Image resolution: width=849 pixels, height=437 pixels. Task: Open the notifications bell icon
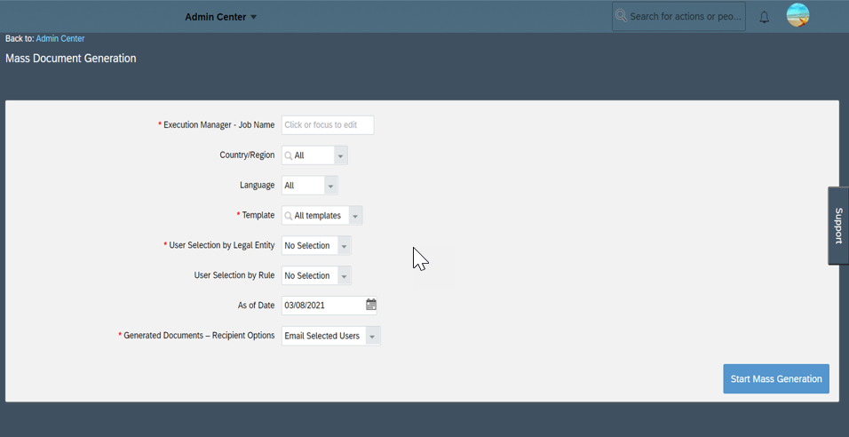[764, 17]
